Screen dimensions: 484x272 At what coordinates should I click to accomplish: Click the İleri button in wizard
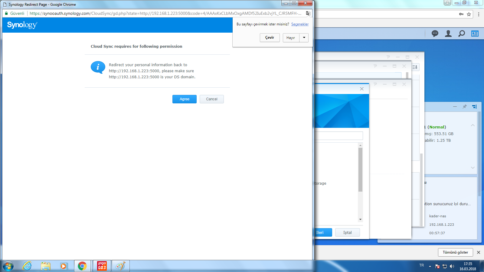(x=322, y=232)
